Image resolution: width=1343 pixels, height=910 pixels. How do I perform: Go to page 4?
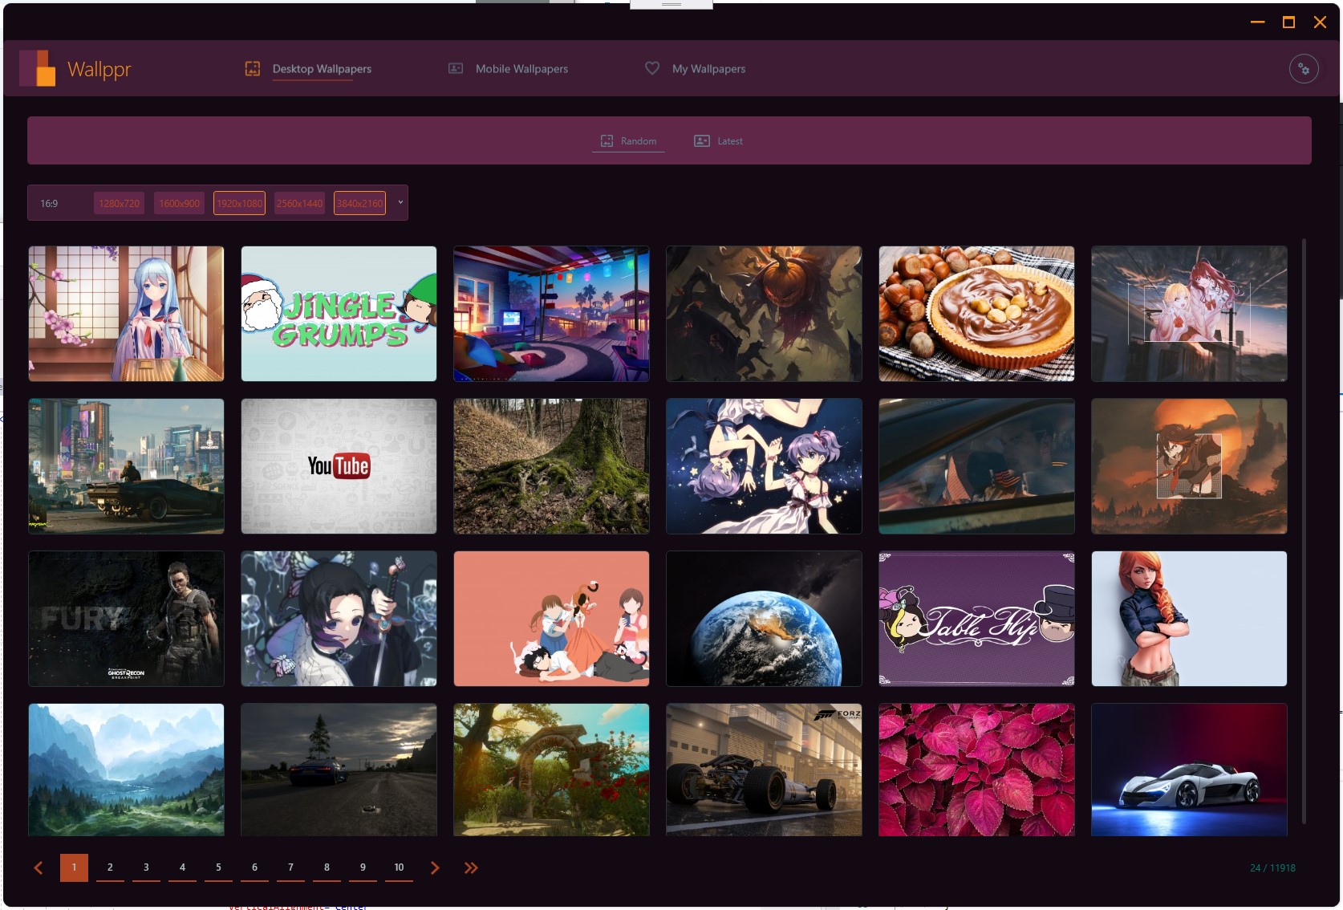click(x=182, y=867)
